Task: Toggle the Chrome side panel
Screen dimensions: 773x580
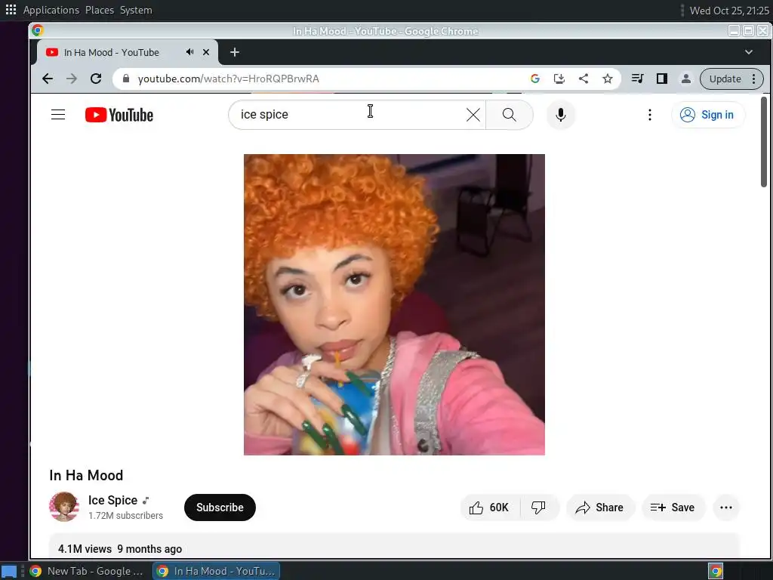Action: (x=661, y=79)
